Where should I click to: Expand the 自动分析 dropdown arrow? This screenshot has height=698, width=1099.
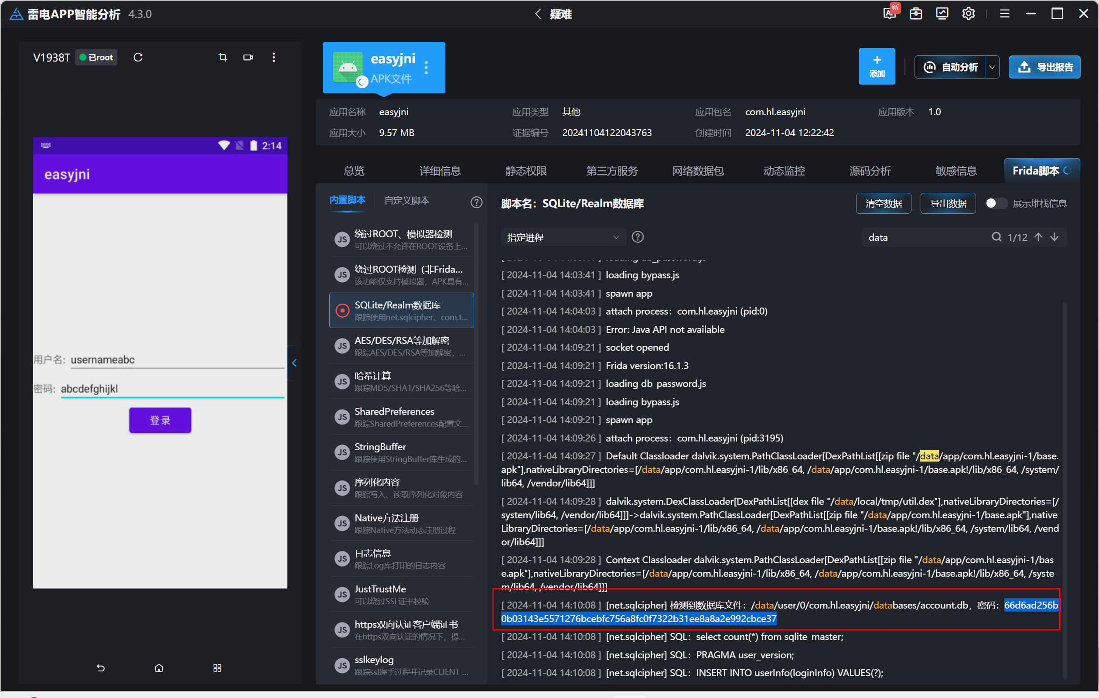tap(992, 67)
